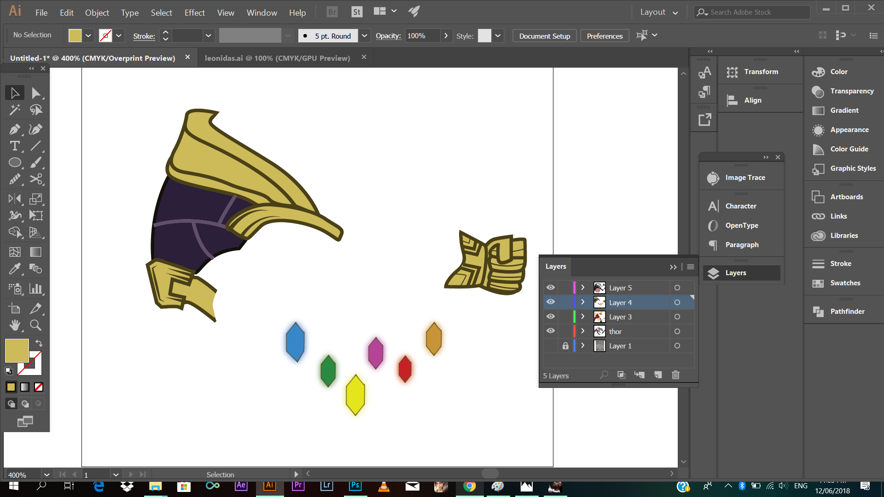Set fill mode to Gradient

pyautogui.click(x=25, y=387)
